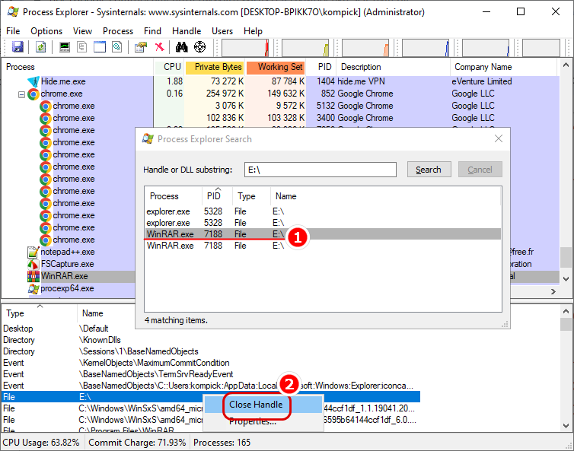
Task: Select the last WinRAR.exe search result row
Action: 323,246
